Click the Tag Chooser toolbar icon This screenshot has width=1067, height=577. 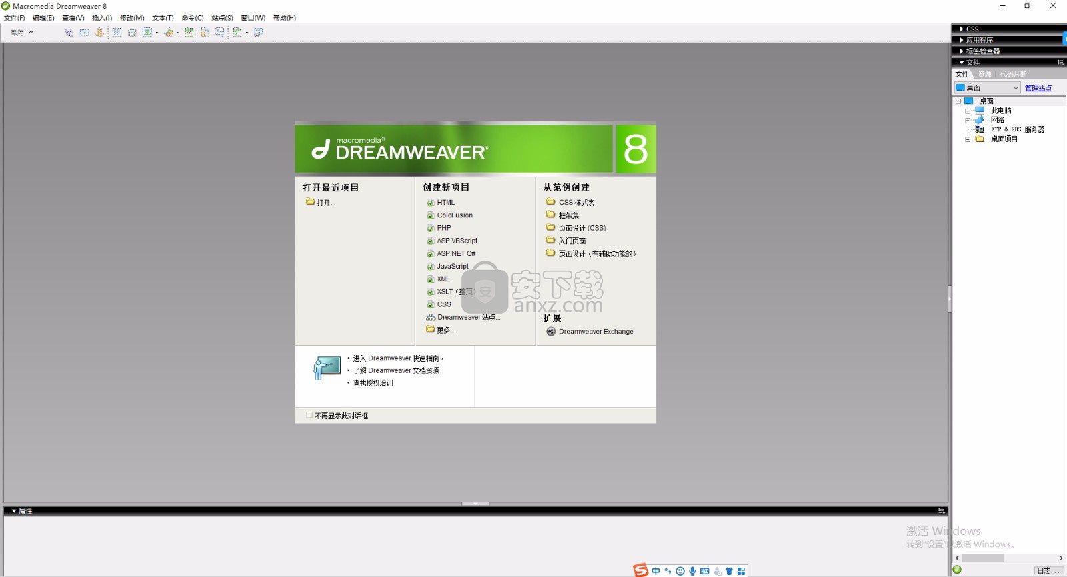pyautogui.click(x=259, y=33)
